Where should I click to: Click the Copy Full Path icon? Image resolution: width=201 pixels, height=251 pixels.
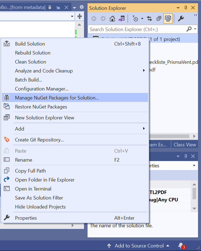point(7,171)
